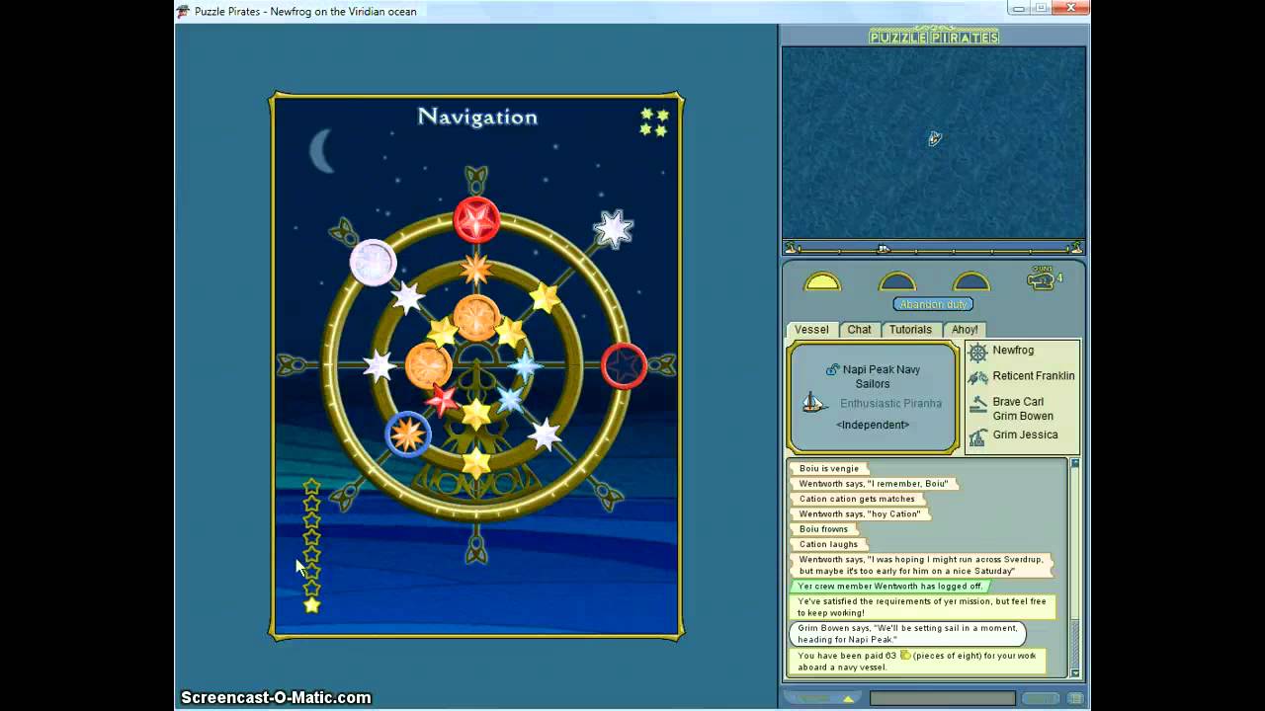Click the chat log scroll-down arrow
This screenshot has width=1265, height=711.
(1075, 672)
